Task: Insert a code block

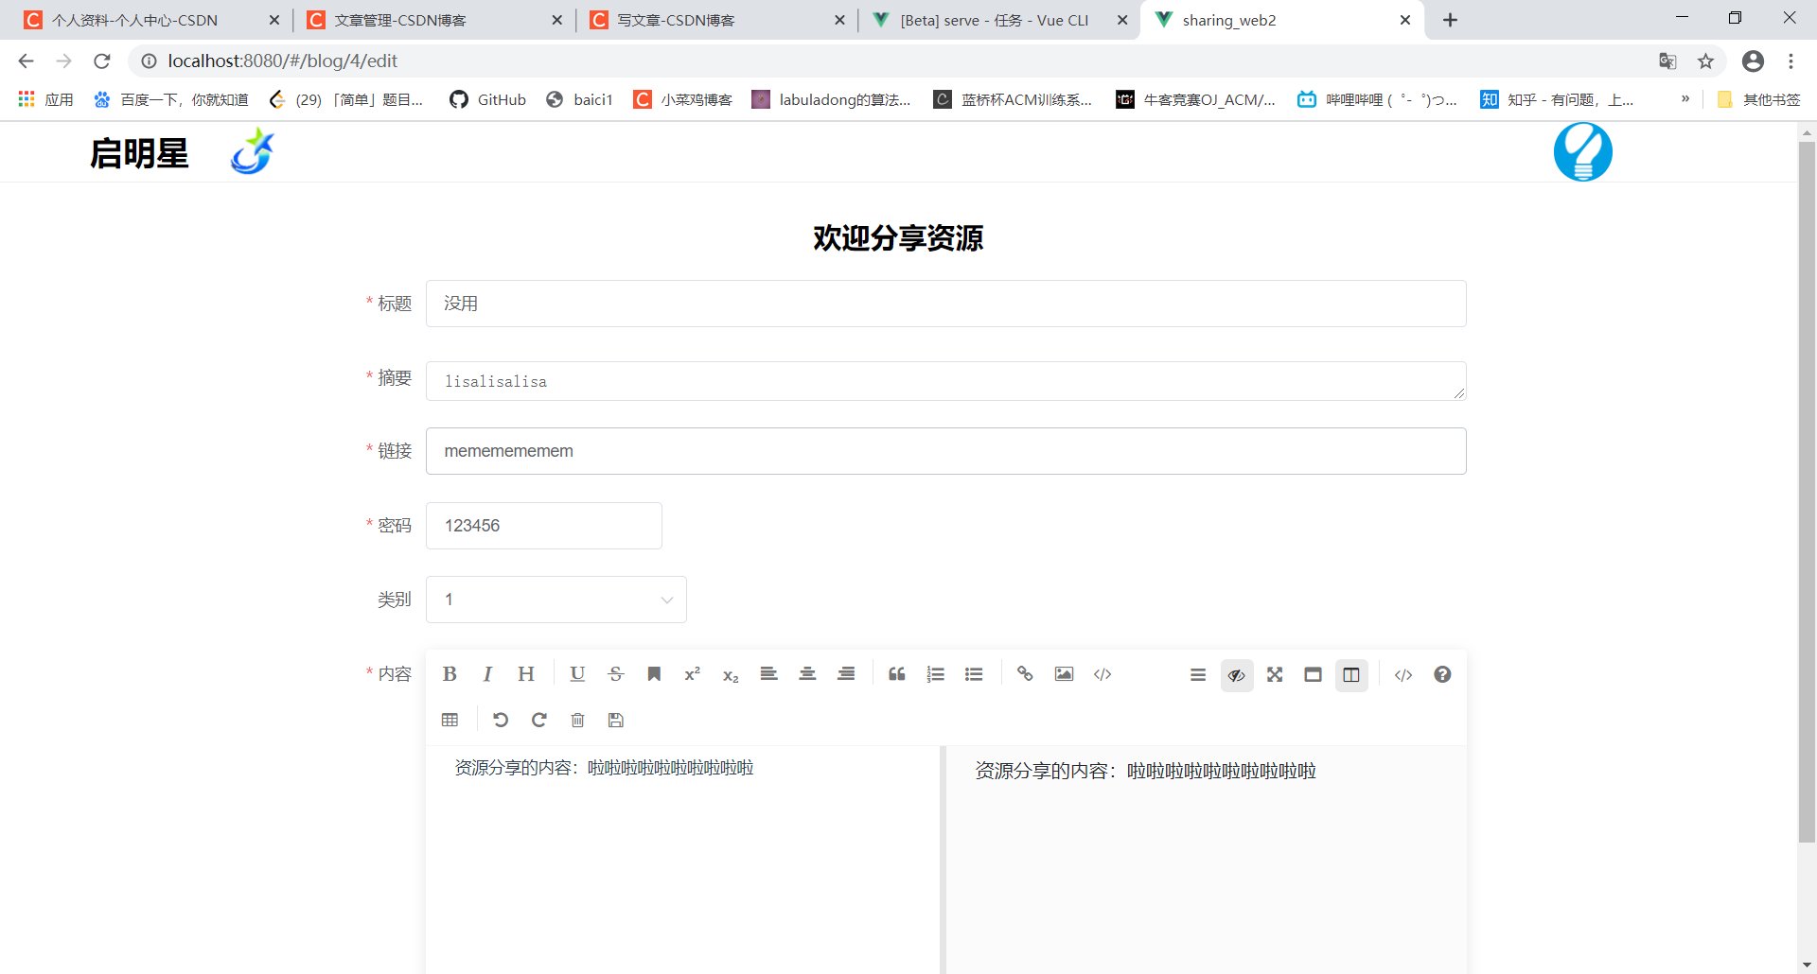Action: (x=1103, y=674)
